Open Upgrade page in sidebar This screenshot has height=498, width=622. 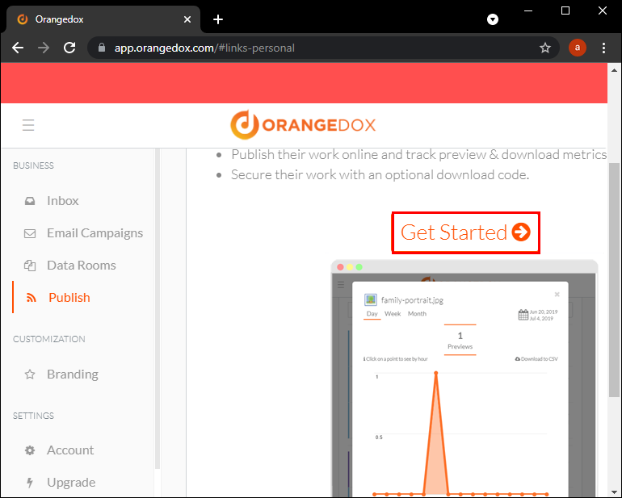[71, 483]
